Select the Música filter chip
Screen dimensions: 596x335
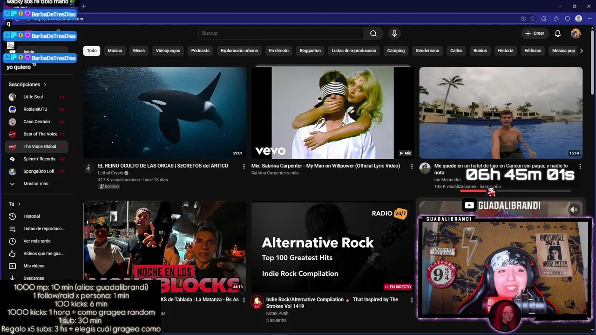click(115, 51)
